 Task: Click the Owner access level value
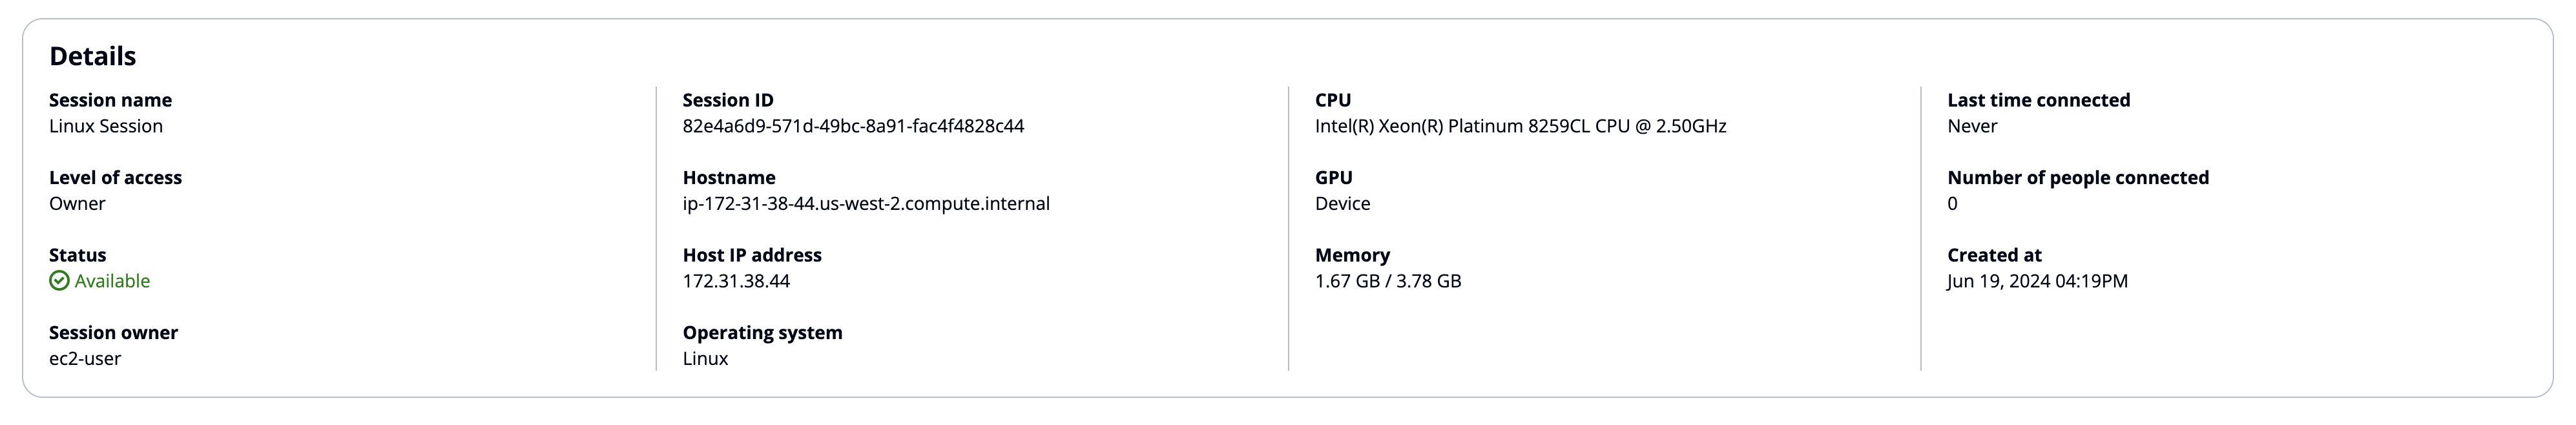(x=77, y=204)
